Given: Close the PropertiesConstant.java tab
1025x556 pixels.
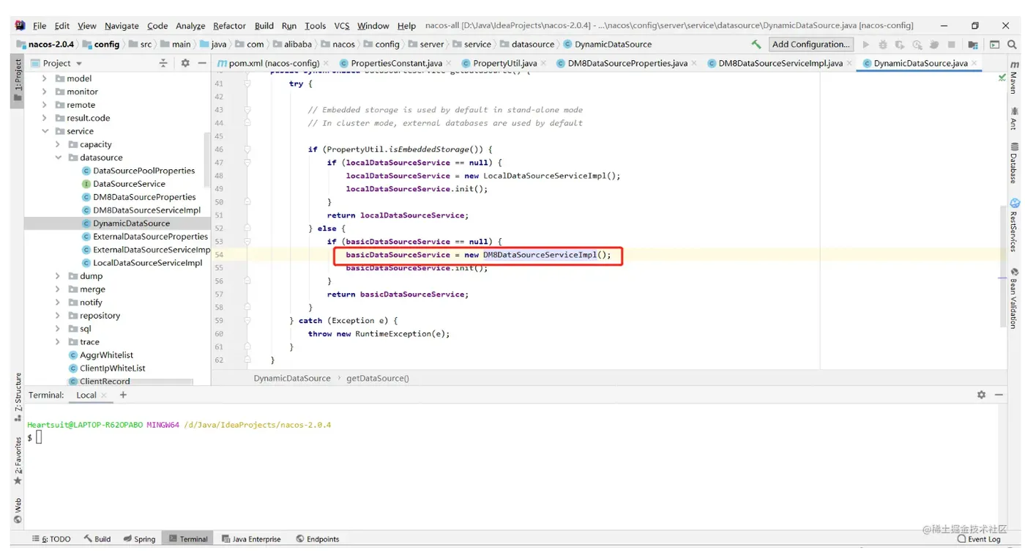Looking at the screenshot, I should tap(449, 64).
